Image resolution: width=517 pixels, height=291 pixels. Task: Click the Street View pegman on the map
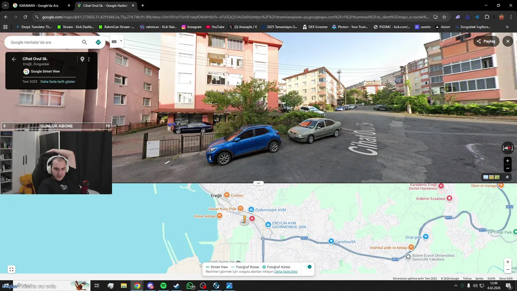244,220
